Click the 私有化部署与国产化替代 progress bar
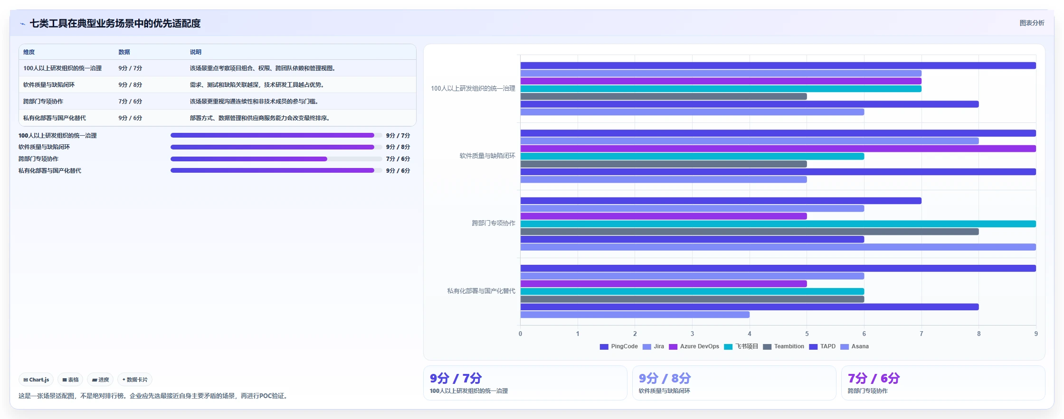Image resolution: width=1064 pixels, height=419 pixels. 276,170
